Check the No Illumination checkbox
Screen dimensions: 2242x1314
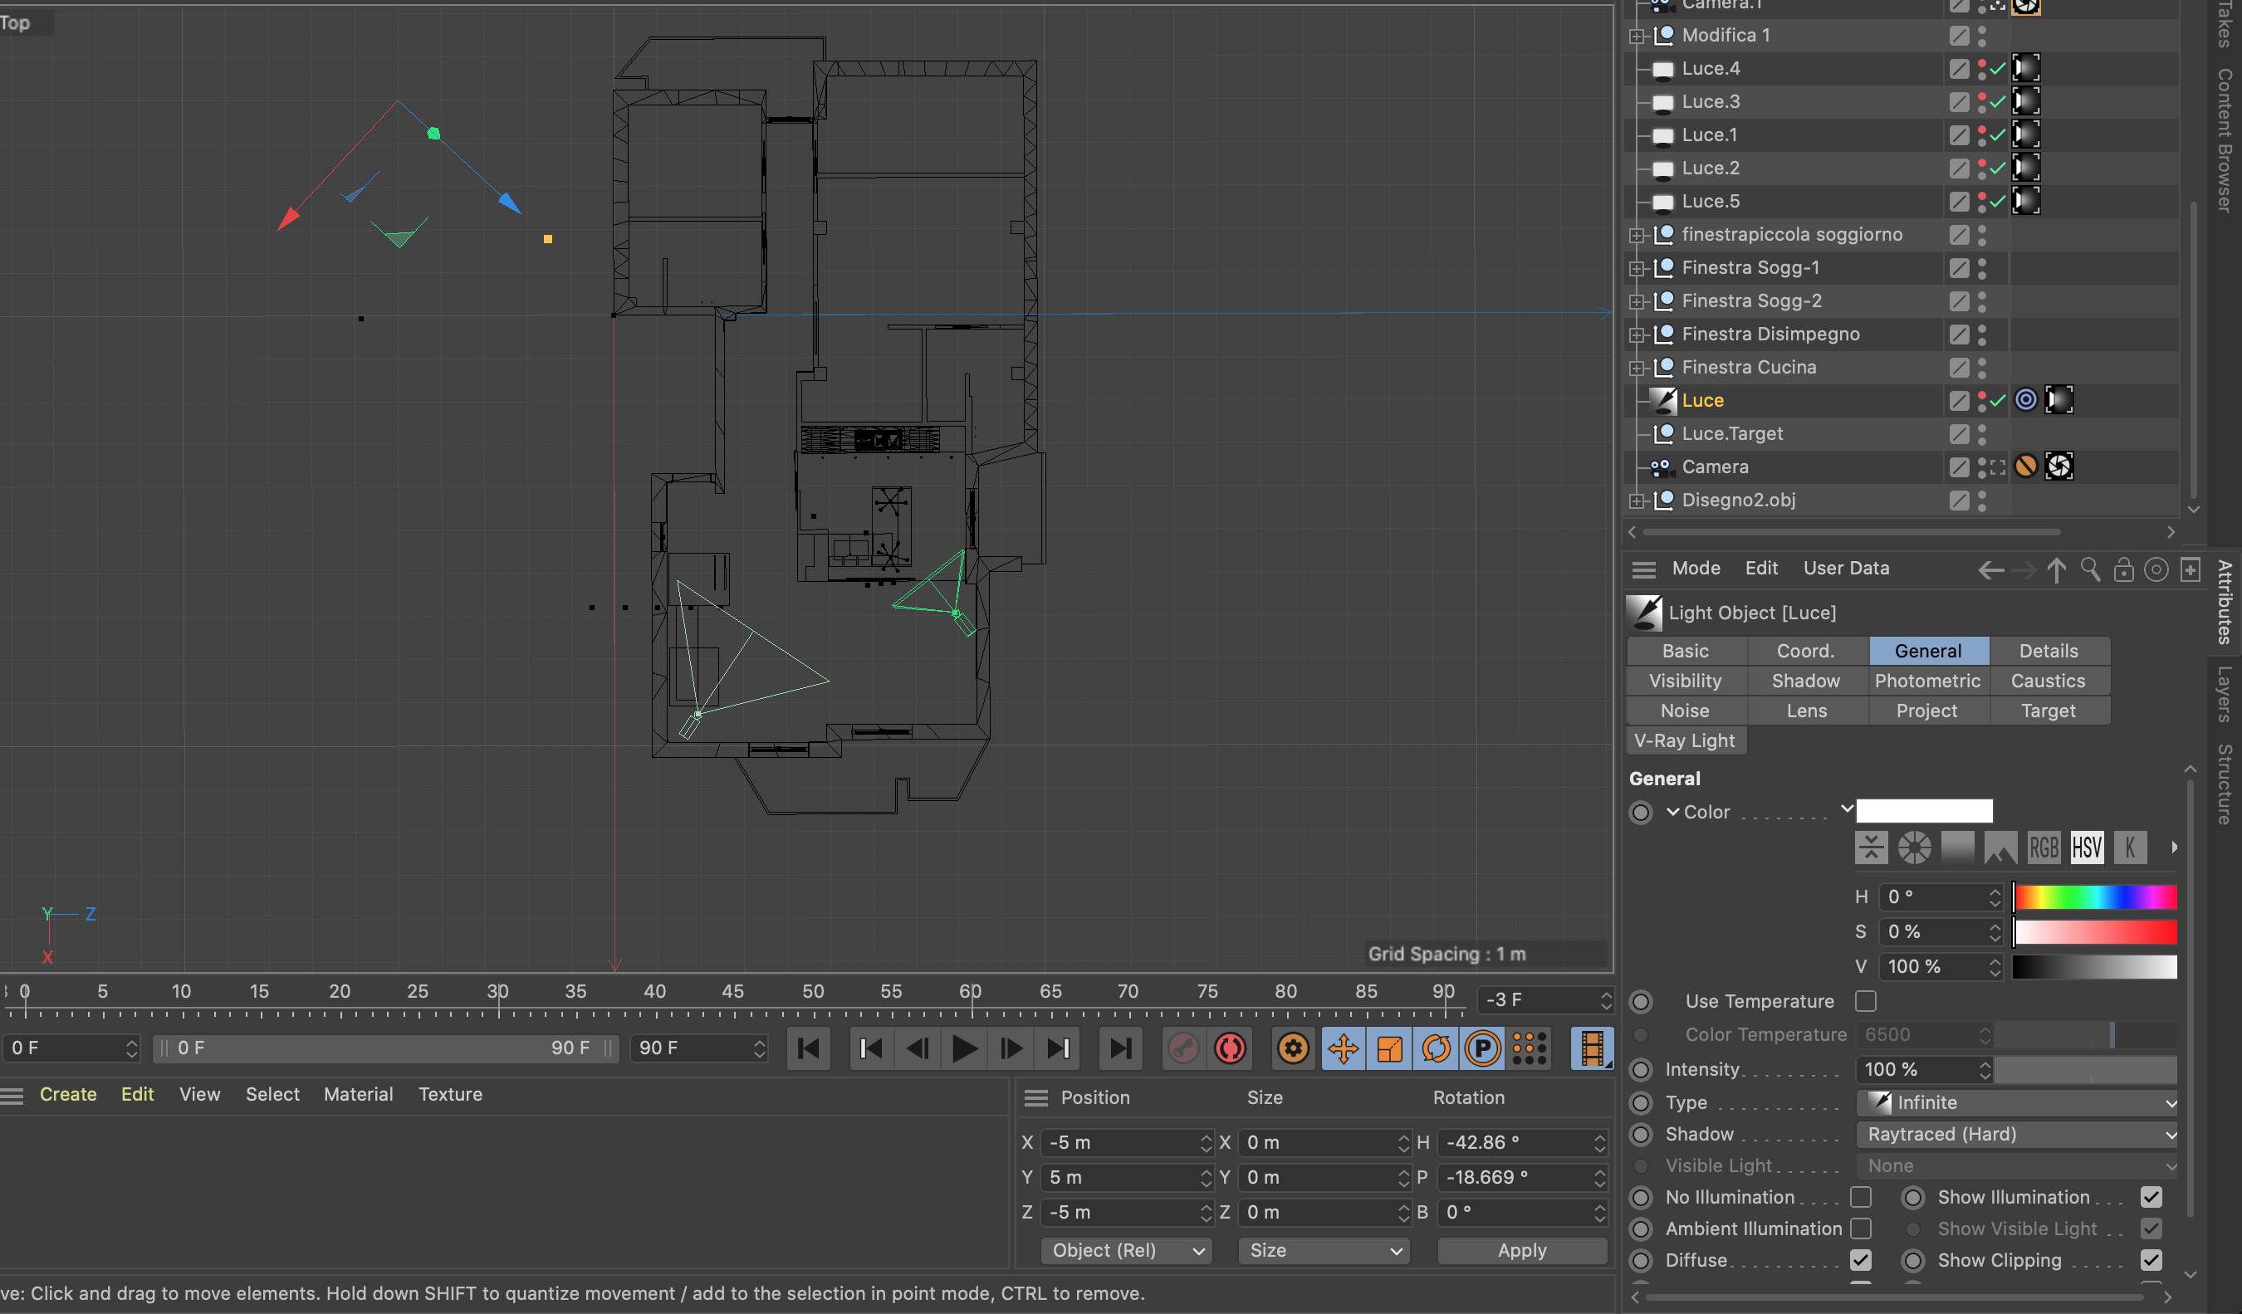1860,1198
